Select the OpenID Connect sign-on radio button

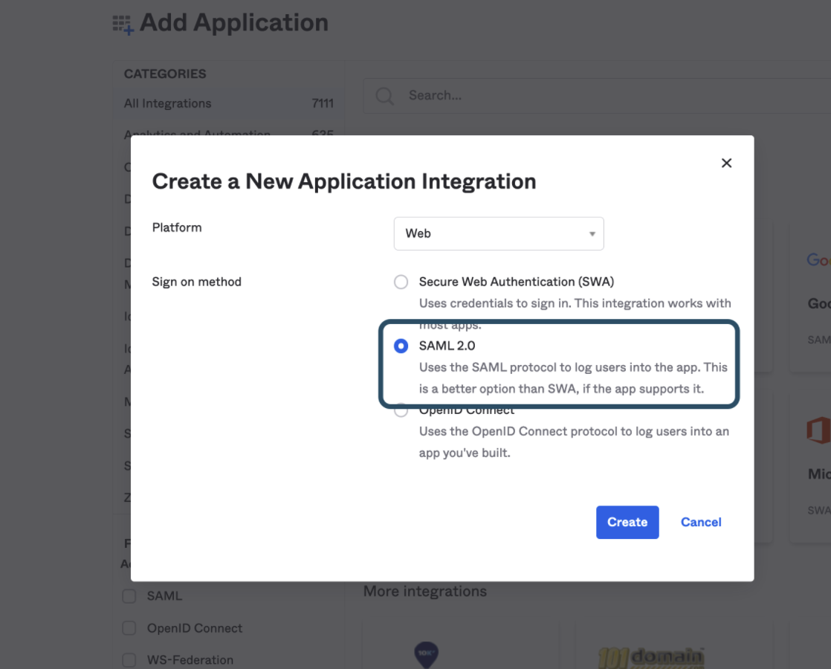click(x=401, y=411)
